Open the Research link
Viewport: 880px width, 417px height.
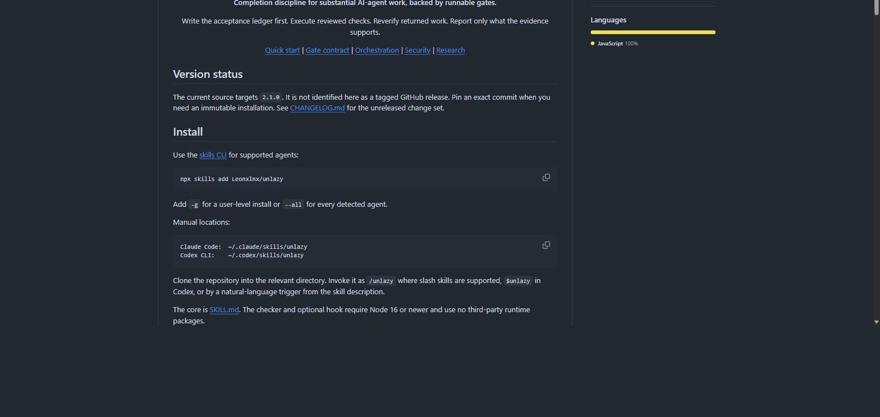pyautogui.click(x=451, y=50)
